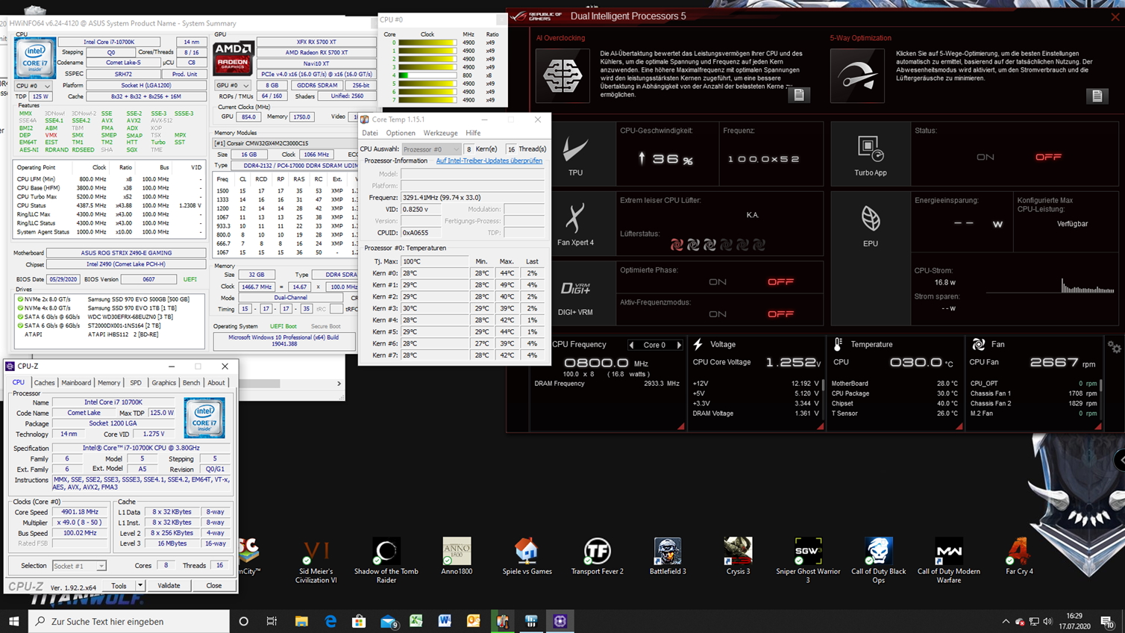Screen dimensions: 1125x633
Task: Open the monitor settings gear icon
Action: click(1114, 347)
